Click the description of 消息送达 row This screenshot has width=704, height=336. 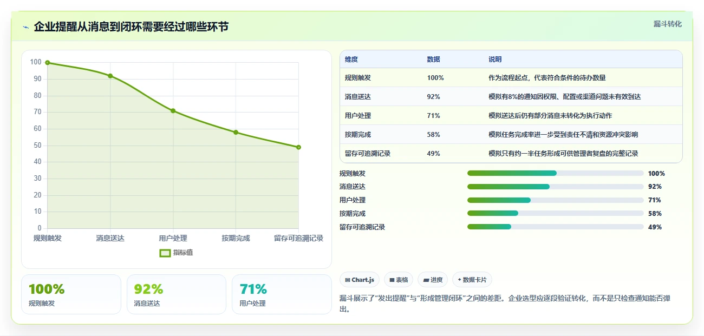point(564,97)
